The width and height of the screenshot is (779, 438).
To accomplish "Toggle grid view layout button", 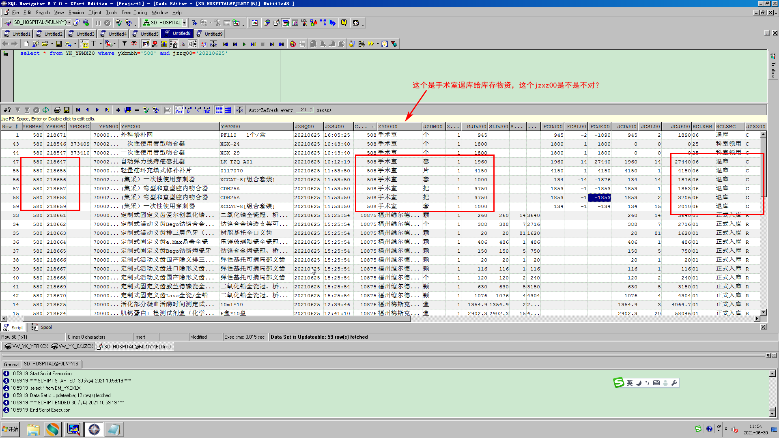I will point(219,110).
